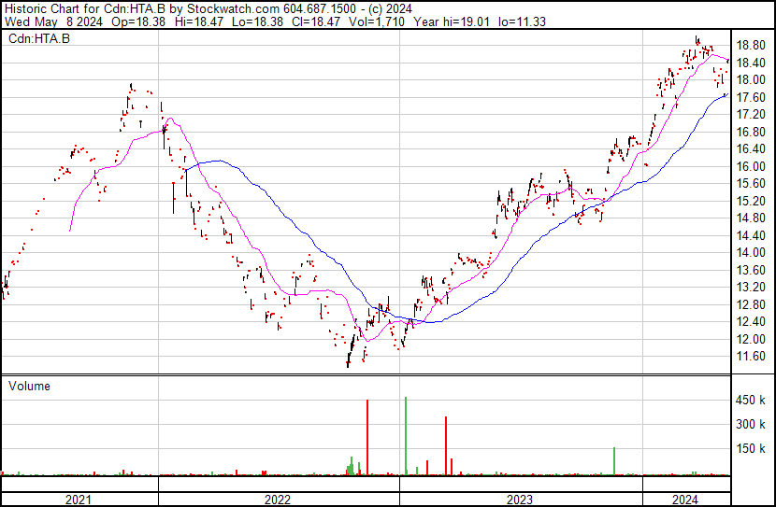Click the 12.80 price axis label
The height and width of the screenshot is (507, 776).
[751, 304]
